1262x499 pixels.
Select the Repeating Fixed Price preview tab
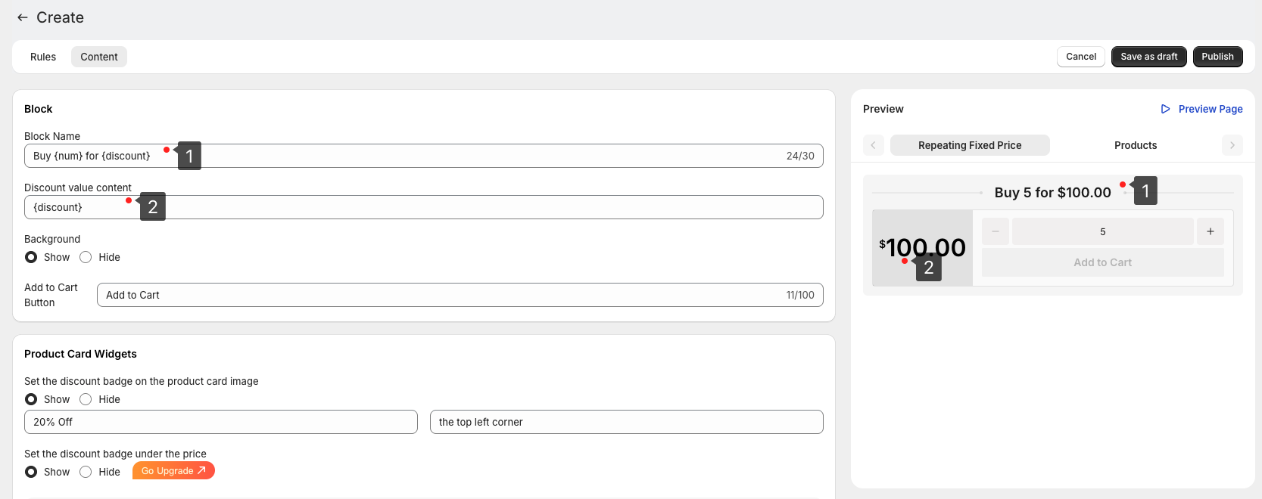point(969,145)
